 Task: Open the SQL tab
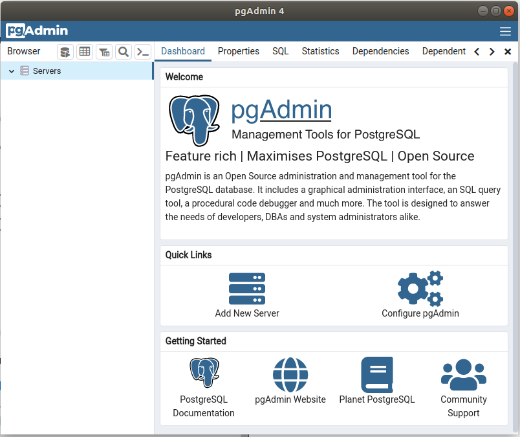281,51
